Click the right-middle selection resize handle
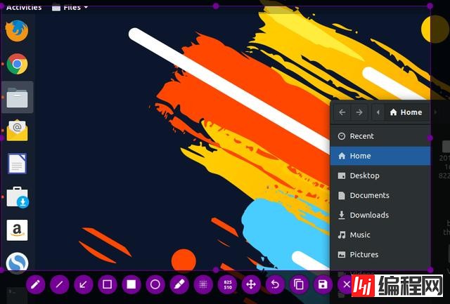The width and height of the screenshot is (450, 304). pos(430,138)
